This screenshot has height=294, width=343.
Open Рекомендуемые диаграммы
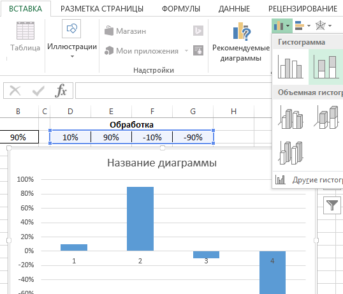click(x=241, y=41)
